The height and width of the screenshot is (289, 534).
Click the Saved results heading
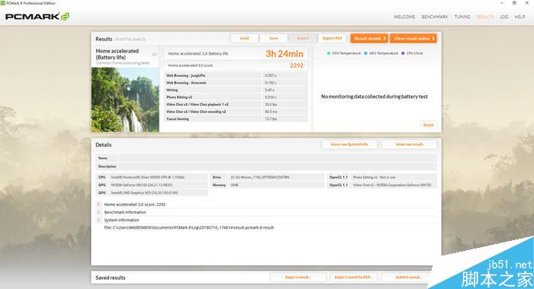click(111, 278)
